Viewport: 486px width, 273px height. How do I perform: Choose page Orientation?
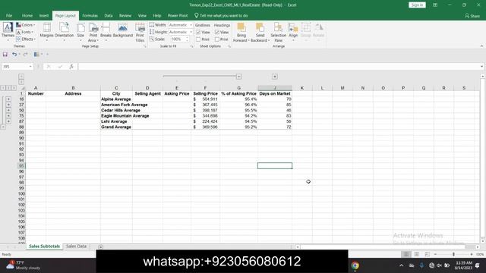[64, 32]
